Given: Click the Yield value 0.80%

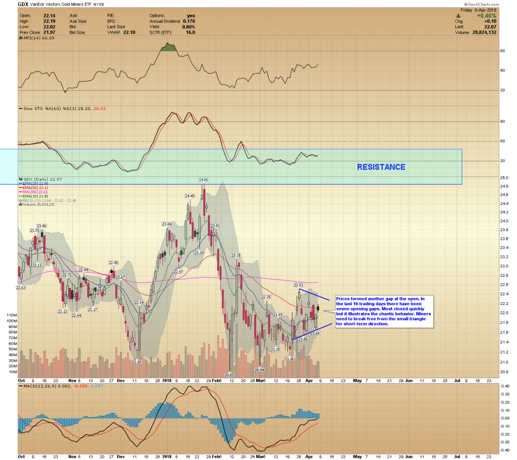Looking at the screenshot, I should [x=188, y=27].
